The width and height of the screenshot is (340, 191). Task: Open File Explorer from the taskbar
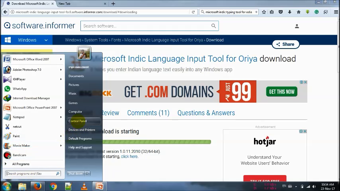pos(22,186)
